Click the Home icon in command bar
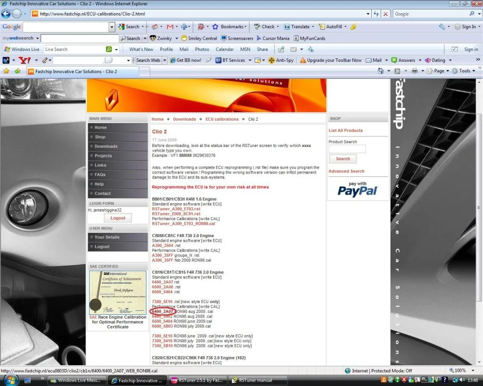Image resolution: width=483 pixels, height=386 pixels. pyautogui.click(x=381, y=71)
